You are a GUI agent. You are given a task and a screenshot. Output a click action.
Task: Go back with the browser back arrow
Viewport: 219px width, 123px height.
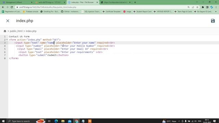pos(3,7)
